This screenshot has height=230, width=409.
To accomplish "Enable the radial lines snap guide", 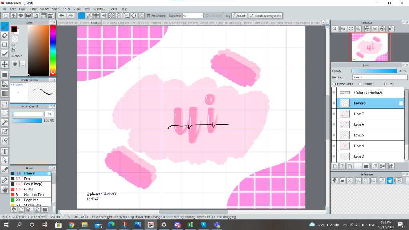I will coord(111,16).
